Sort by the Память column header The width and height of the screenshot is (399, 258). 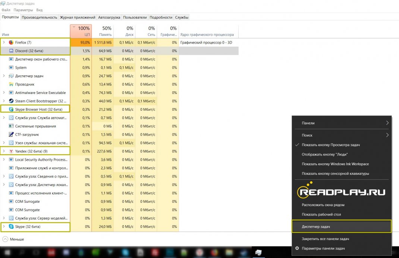coord(103,31)
